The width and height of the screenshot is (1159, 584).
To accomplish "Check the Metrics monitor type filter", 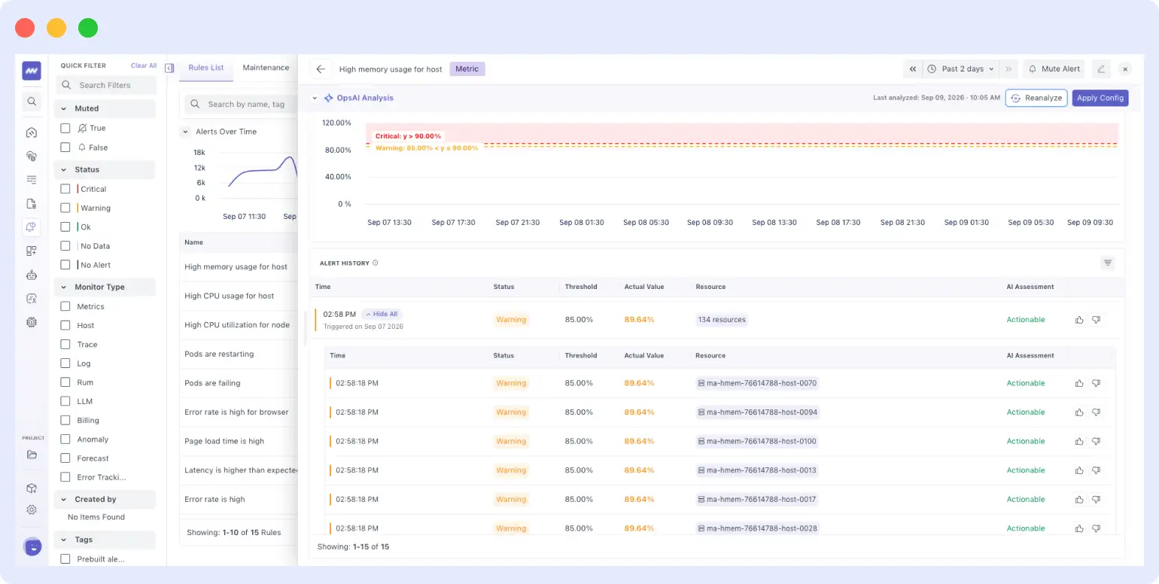I will [x=65, y=306].
